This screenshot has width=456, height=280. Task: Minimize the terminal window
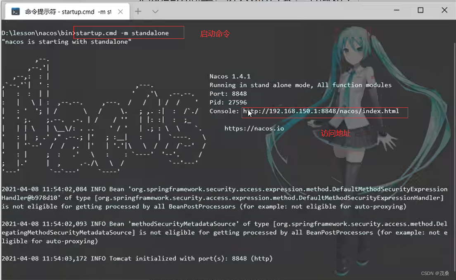tap(397, 10)
